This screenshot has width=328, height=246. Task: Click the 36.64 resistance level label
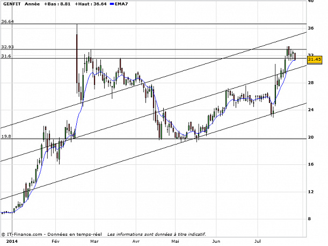[x=8, y=21]
